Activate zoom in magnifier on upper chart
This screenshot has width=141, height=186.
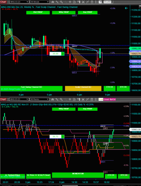pos(61,2)
